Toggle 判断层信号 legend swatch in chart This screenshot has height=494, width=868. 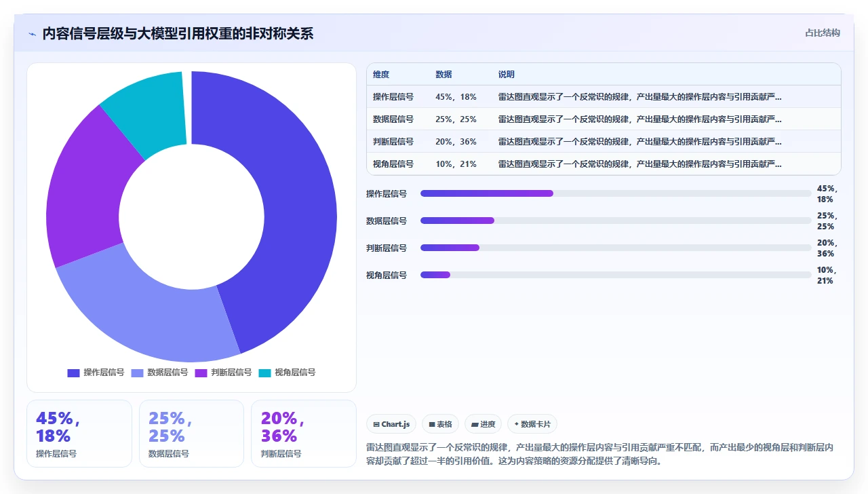[x=201, y=373]
